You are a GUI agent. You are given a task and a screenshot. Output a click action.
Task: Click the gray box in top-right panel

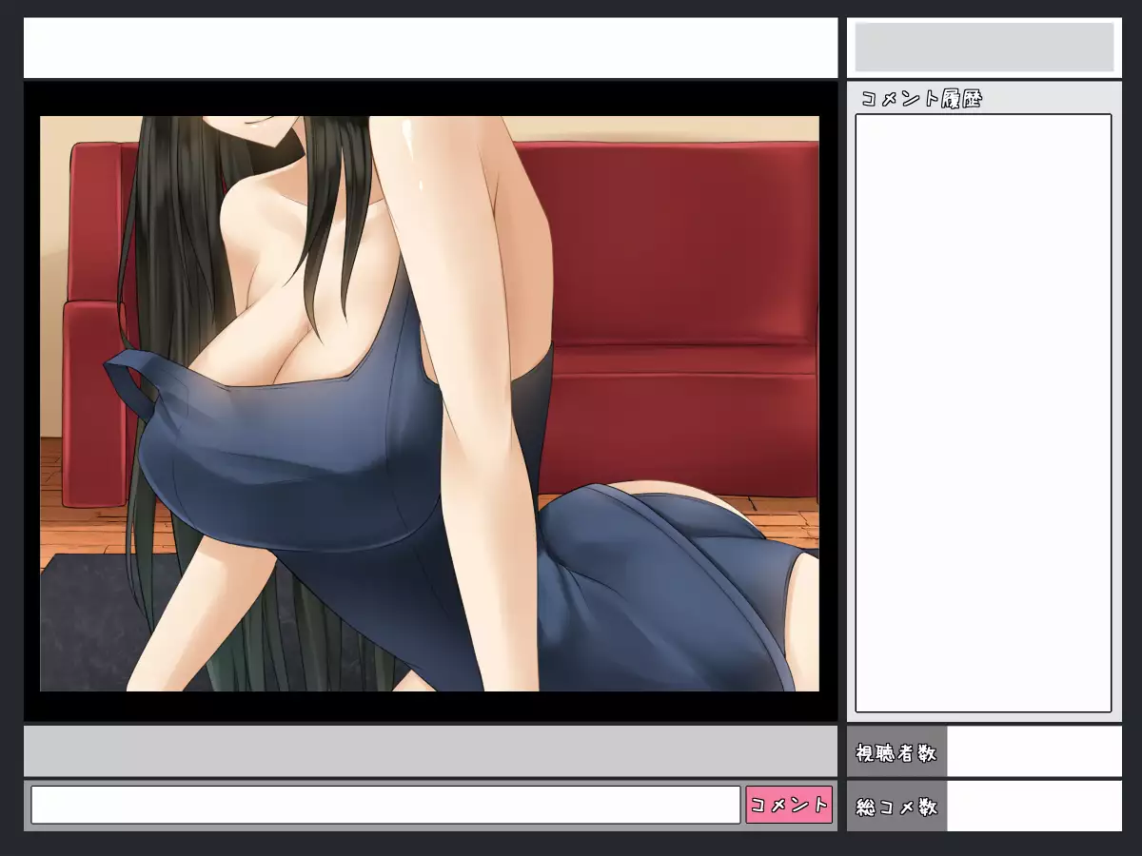click(984, 48)
